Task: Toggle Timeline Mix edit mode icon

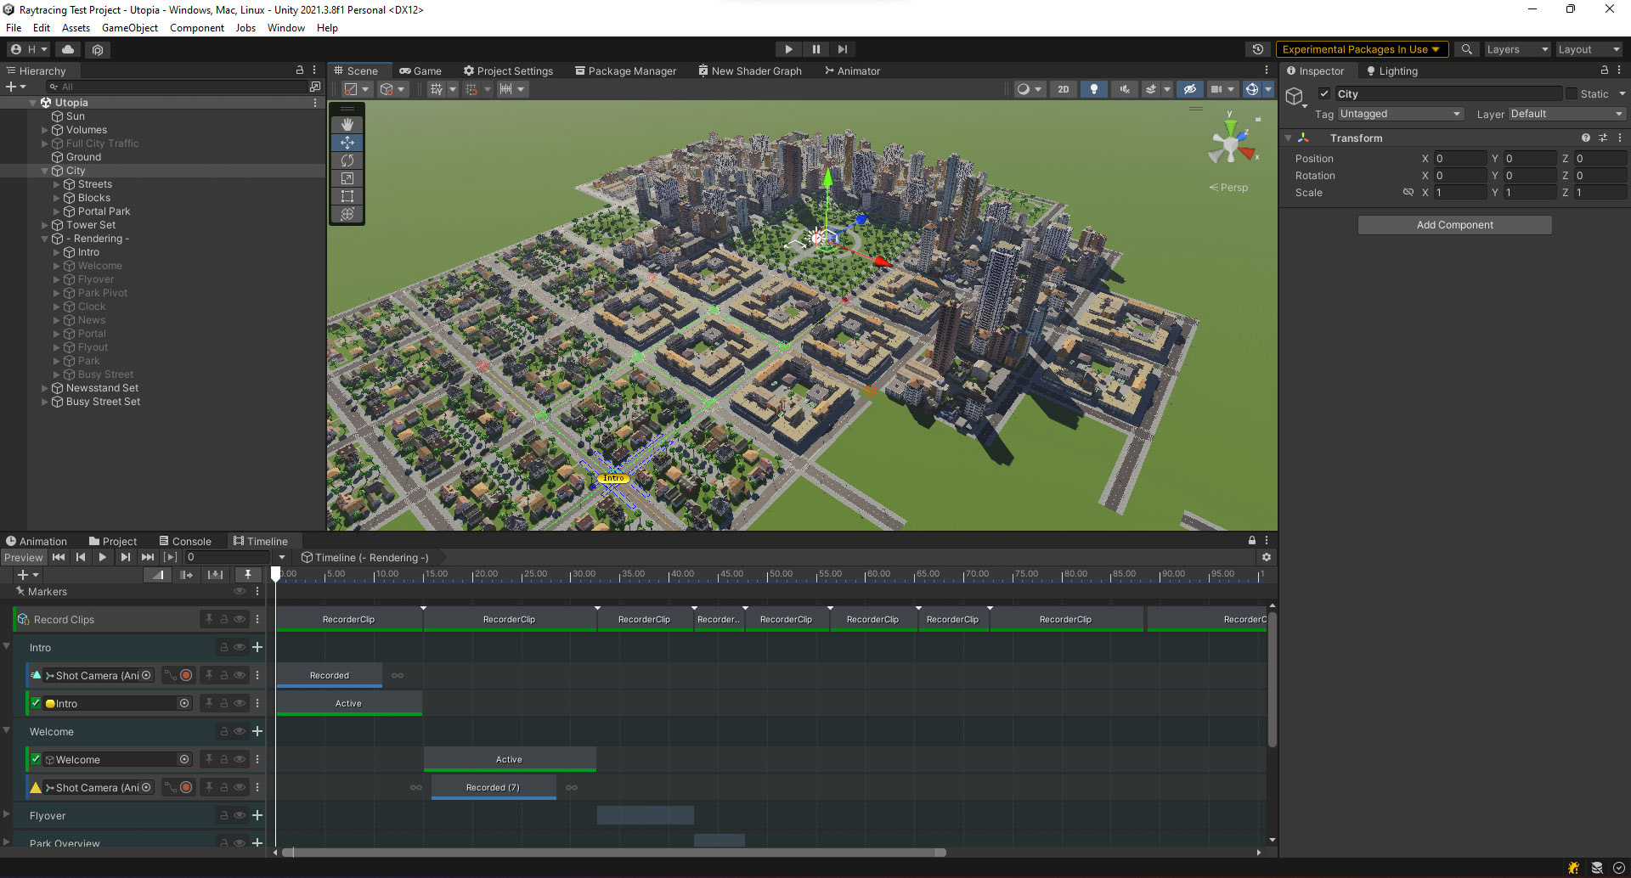Action: tap(158, 575)
